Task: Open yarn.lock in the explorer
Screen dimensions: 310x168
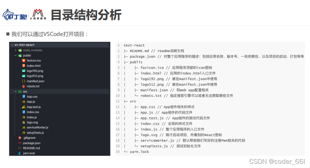Action: tap(29, 153)
